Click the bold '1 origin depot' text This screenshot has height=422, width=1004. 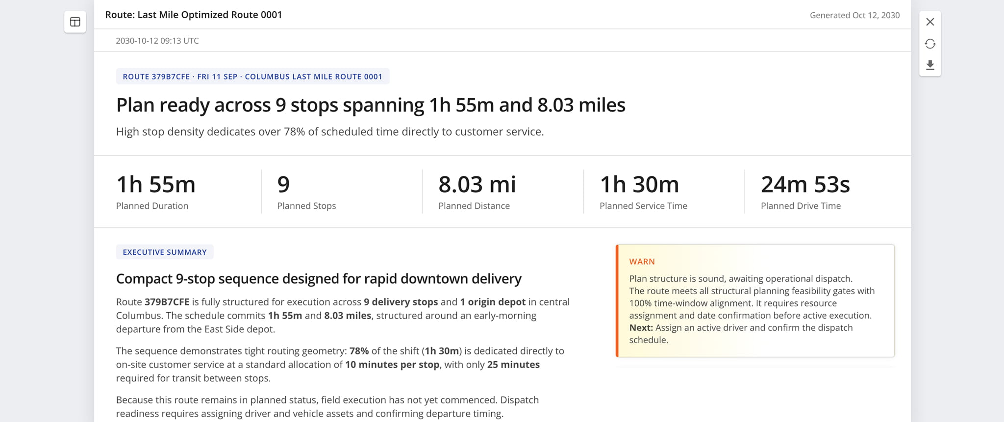(493, 302)
